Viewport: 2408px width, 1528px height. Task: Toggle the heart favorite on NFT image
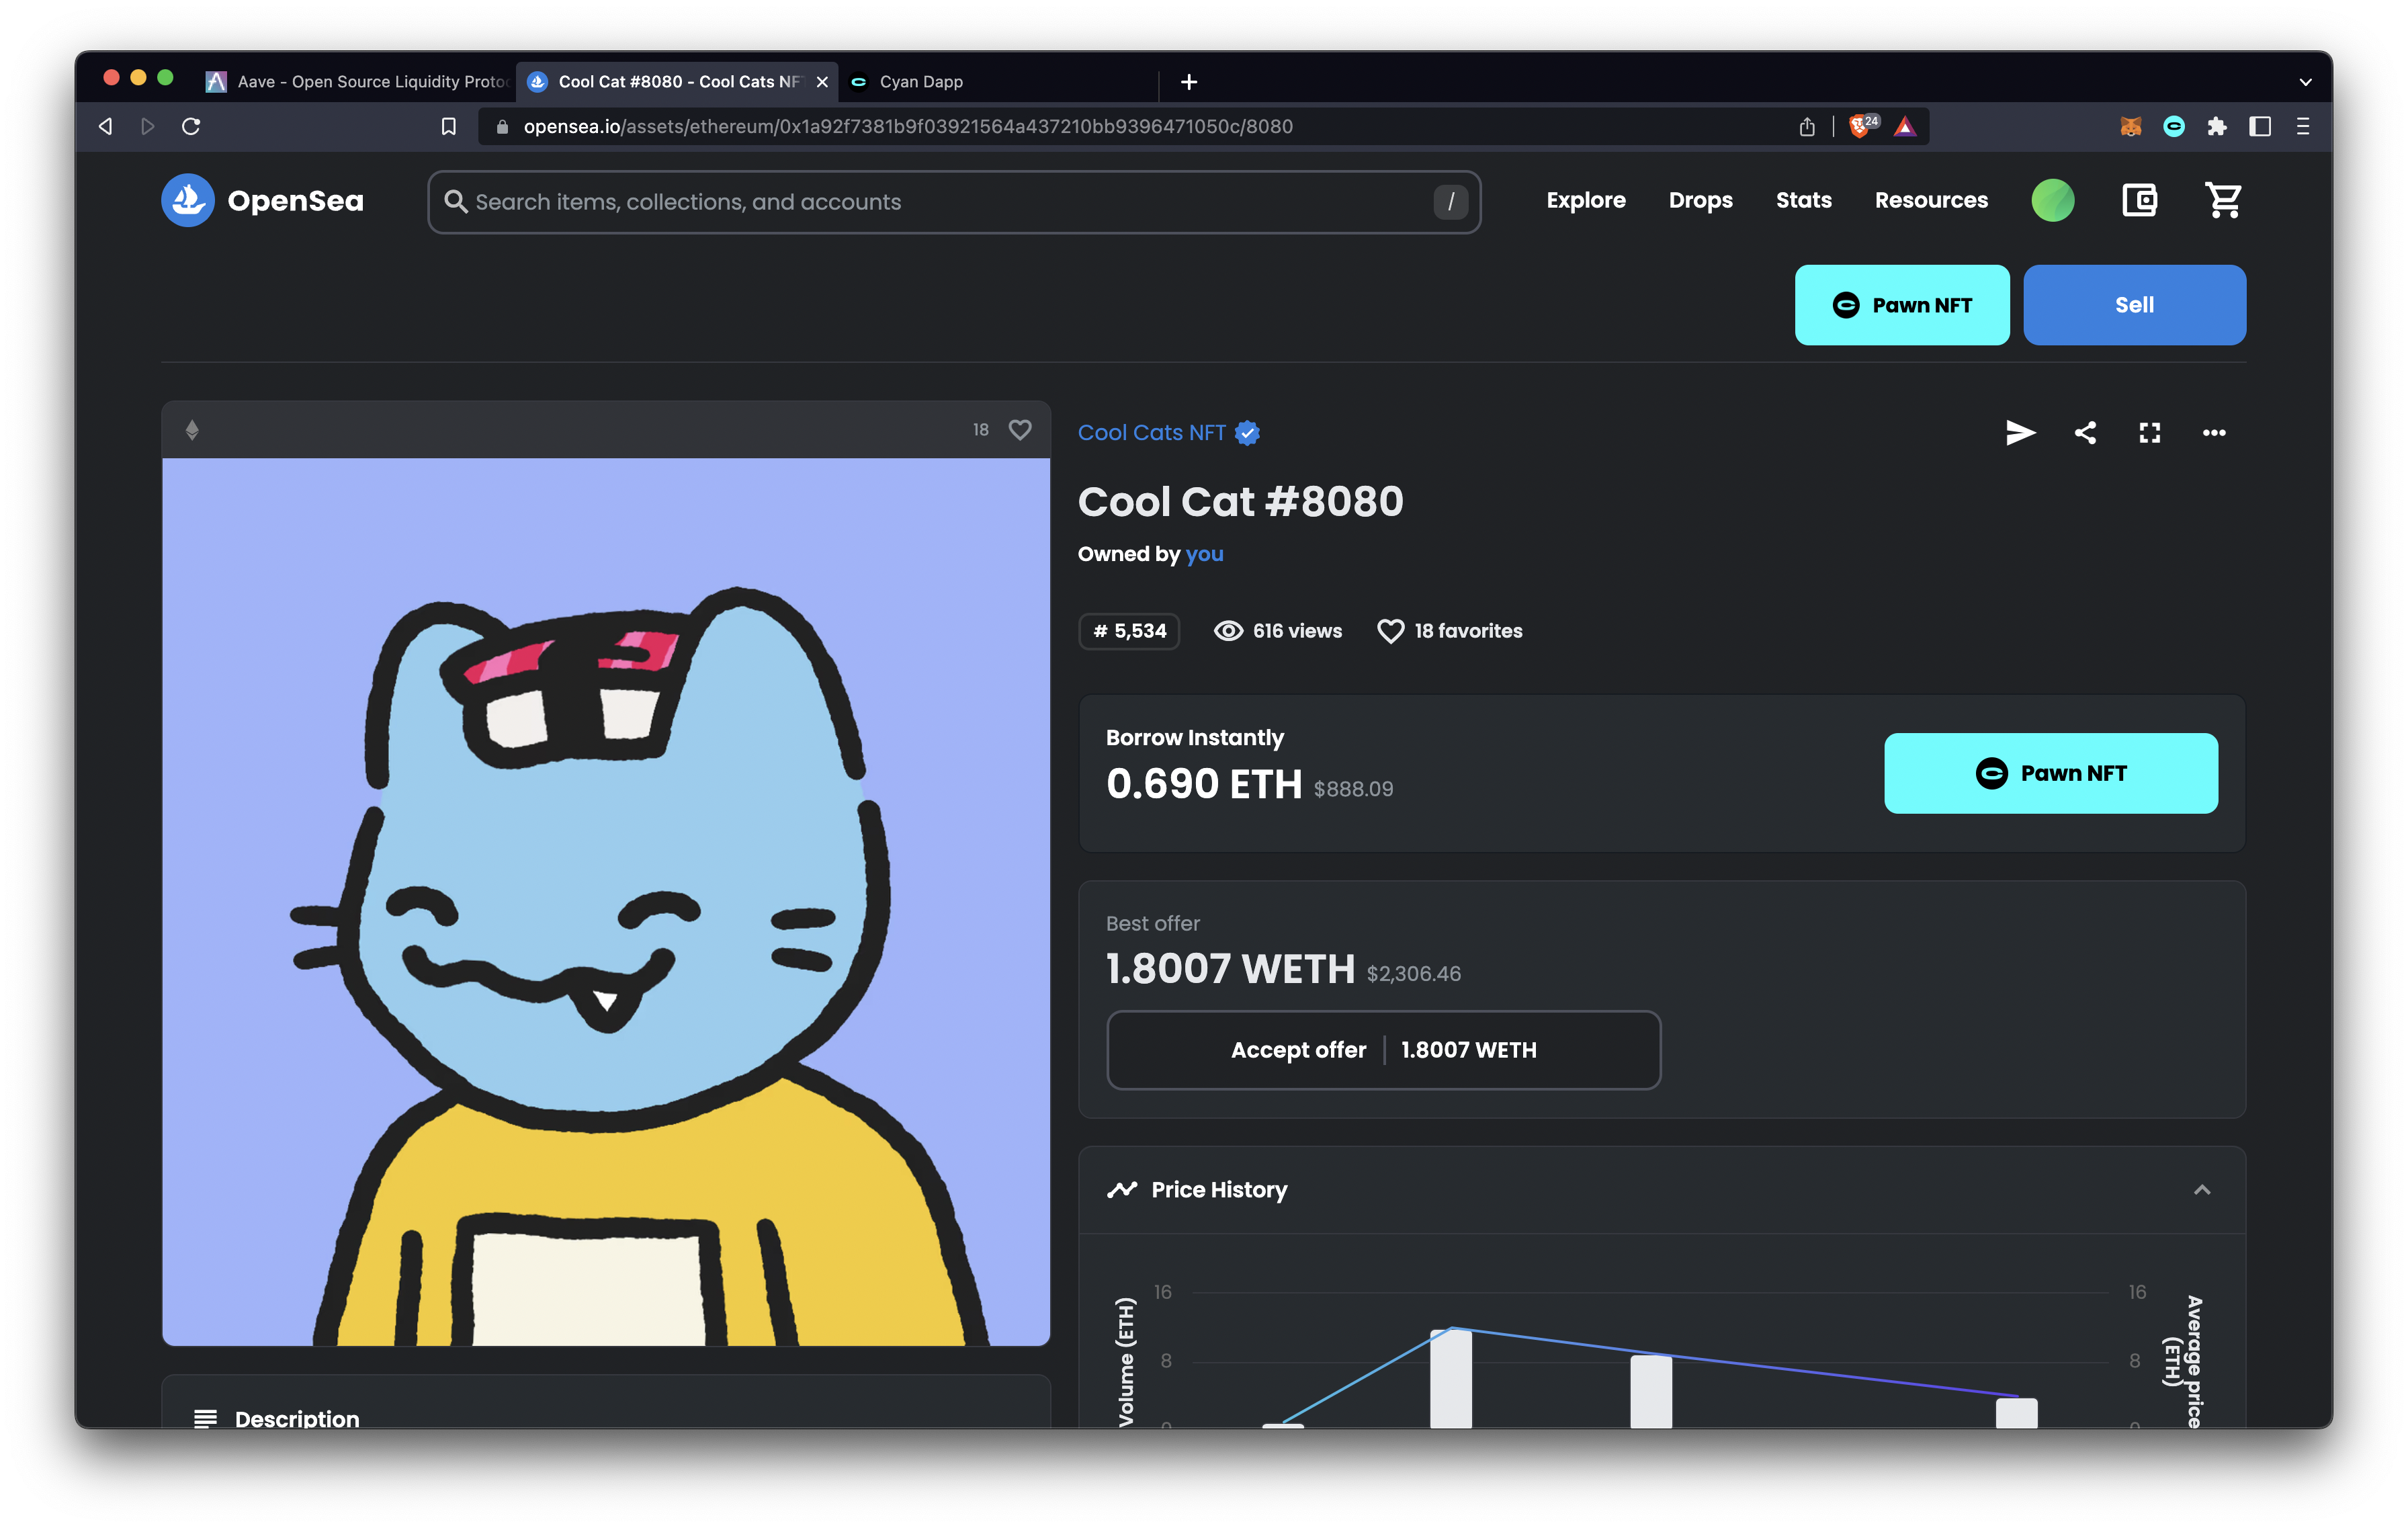tap(1019, 430)
